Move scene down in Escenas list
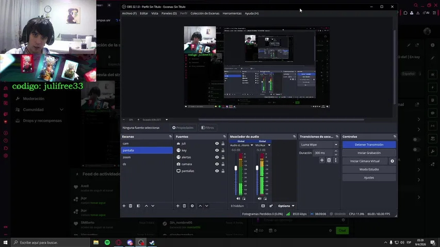Viewport: 440px width, 247px height. 153,206
